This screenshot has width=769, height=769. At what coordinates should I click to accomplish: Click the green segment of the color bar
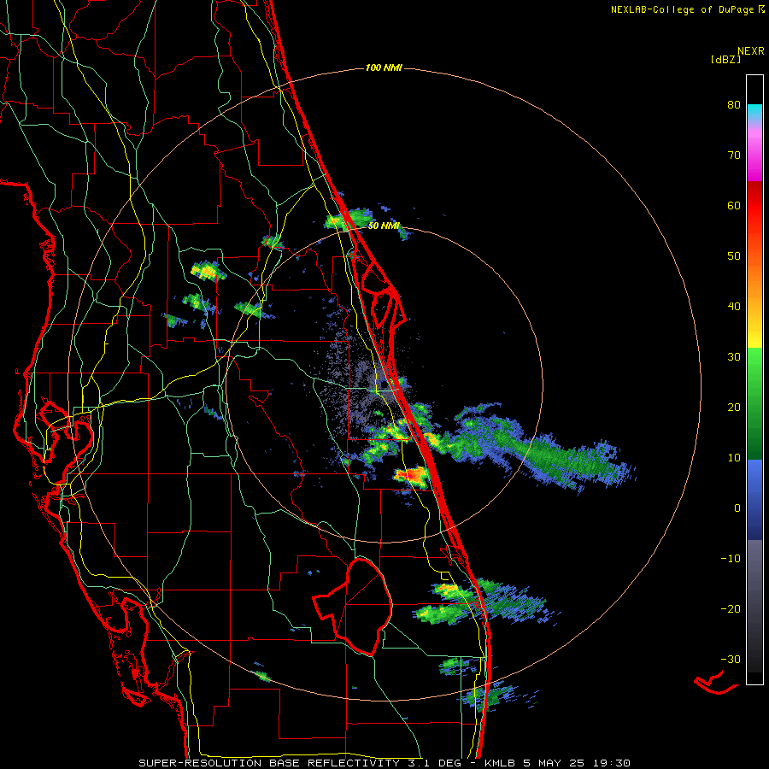[x=754, y=403]
